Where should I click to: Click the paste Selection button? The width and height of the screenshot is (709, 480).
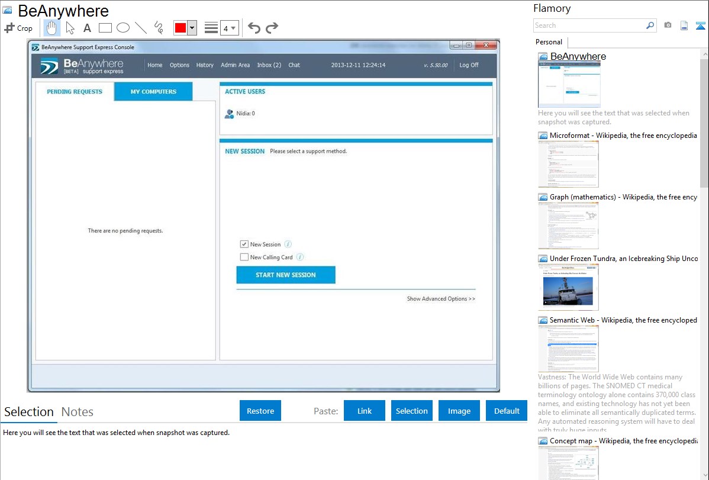[411, 411]
